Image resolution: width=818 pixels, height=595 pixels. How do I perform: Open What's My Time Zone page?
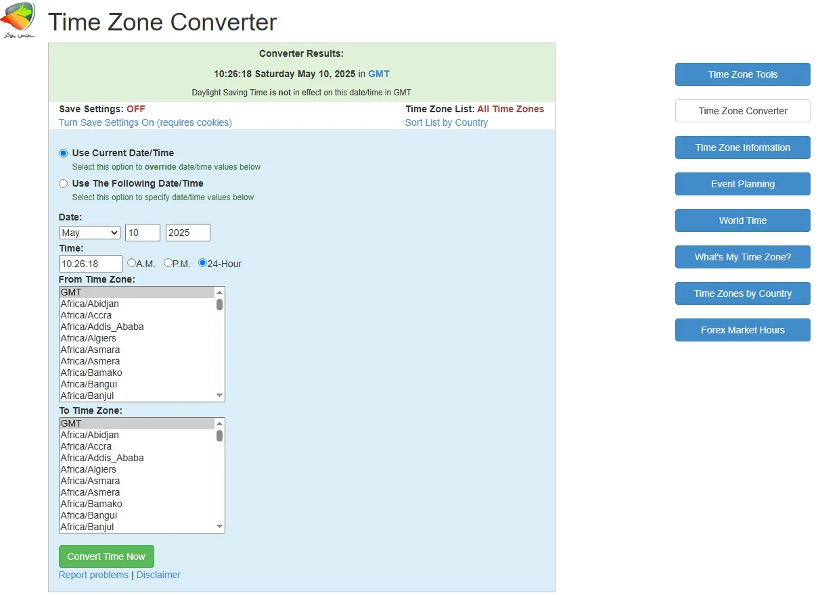[742, 257]
